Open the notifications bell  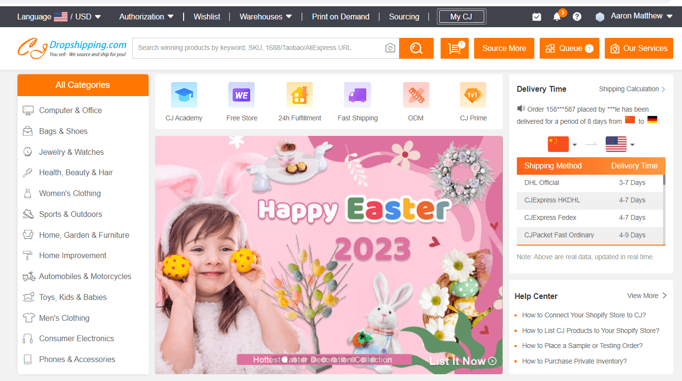557,17
